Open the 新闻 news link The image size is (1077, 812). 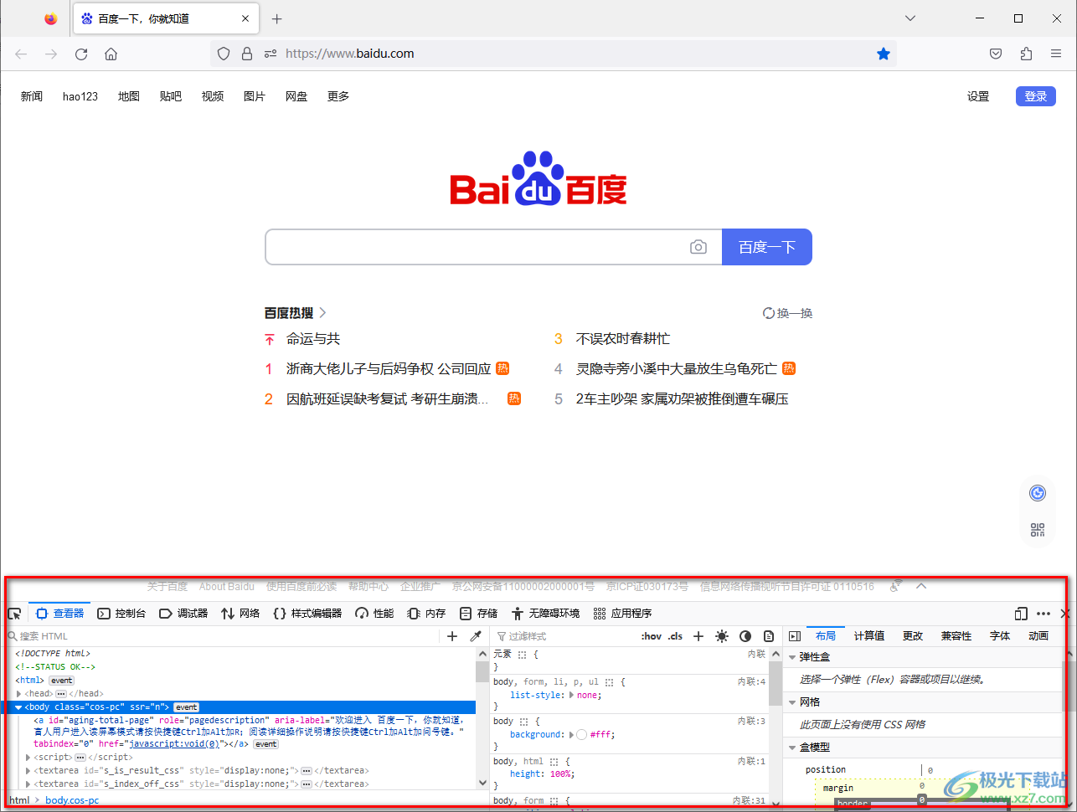click(x=32, y=96)
